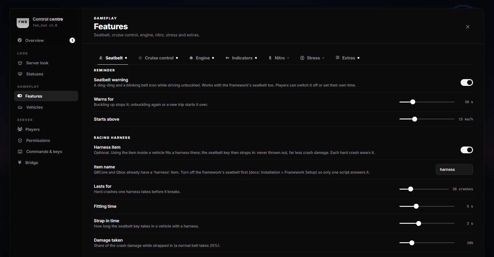
Task: Select the Seatbelt tab
Action: tap(113, 58)
